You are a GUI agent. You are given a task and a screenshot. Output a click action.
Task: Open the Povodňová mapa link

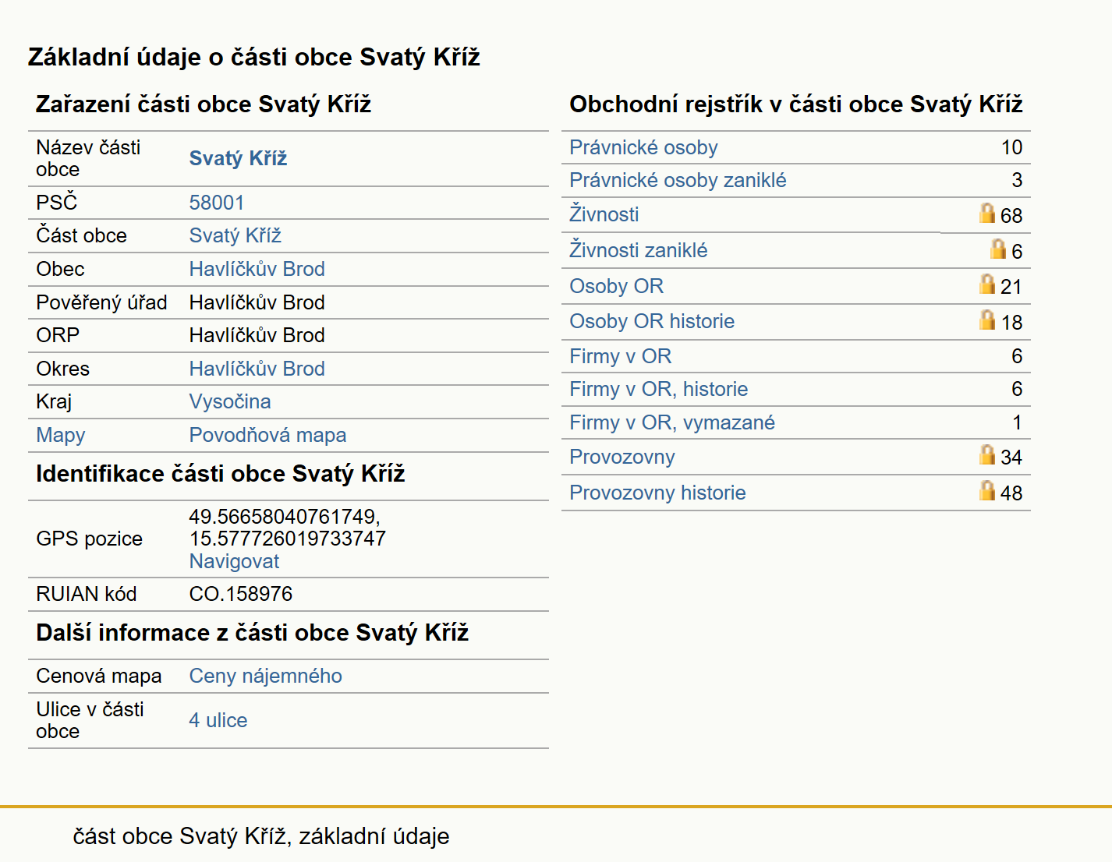267,435
